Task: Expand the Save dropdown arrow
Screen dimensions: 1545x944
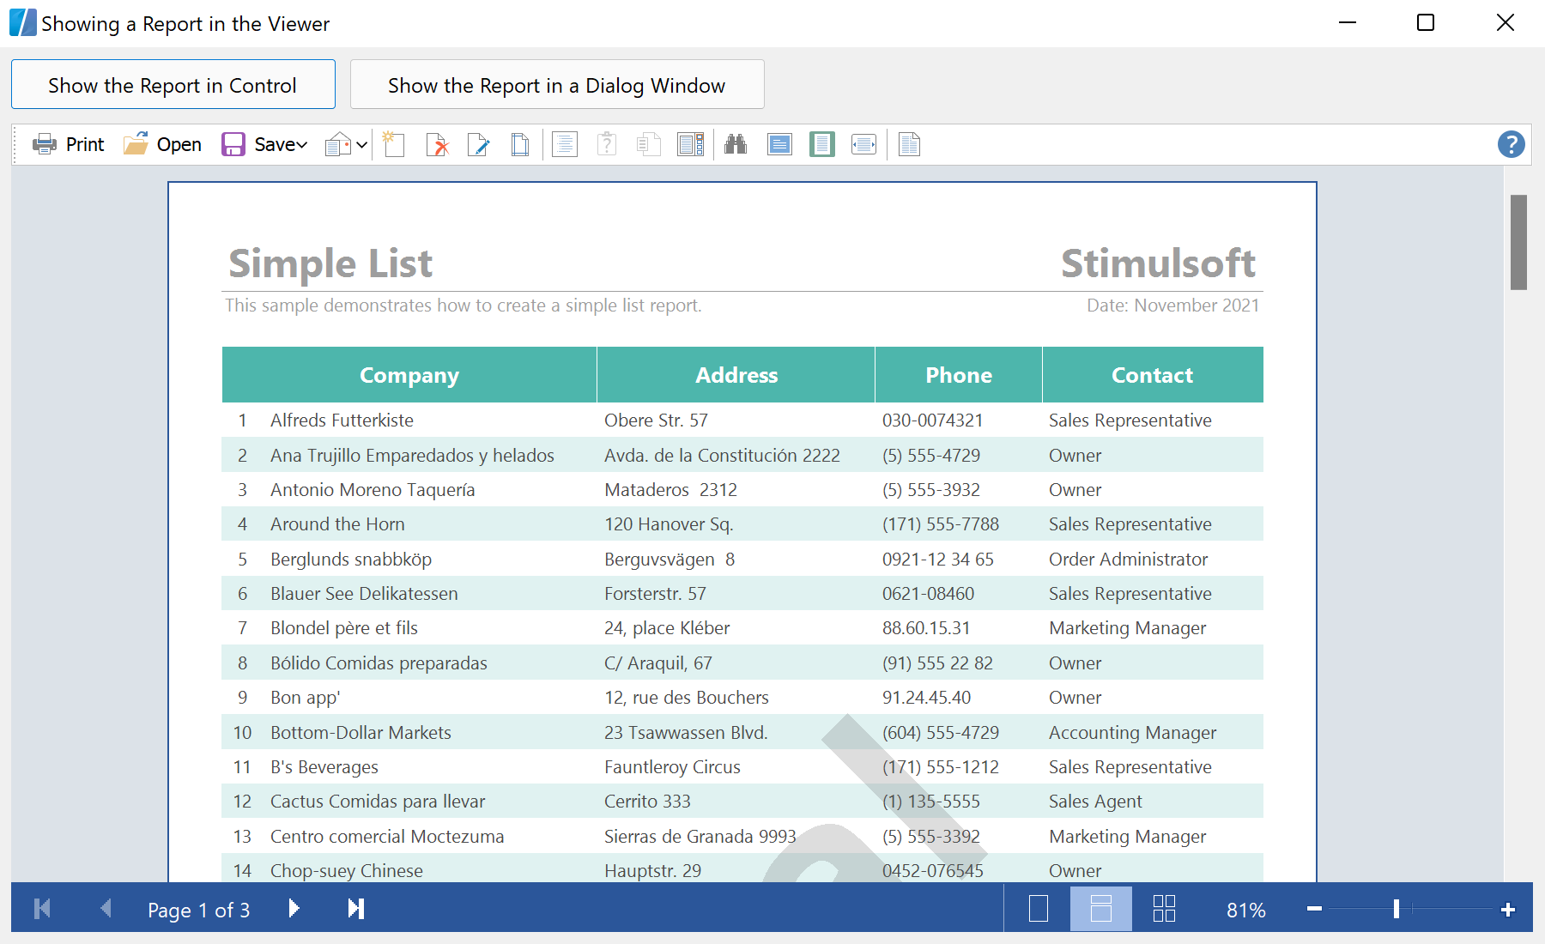Action: point(301,145)
